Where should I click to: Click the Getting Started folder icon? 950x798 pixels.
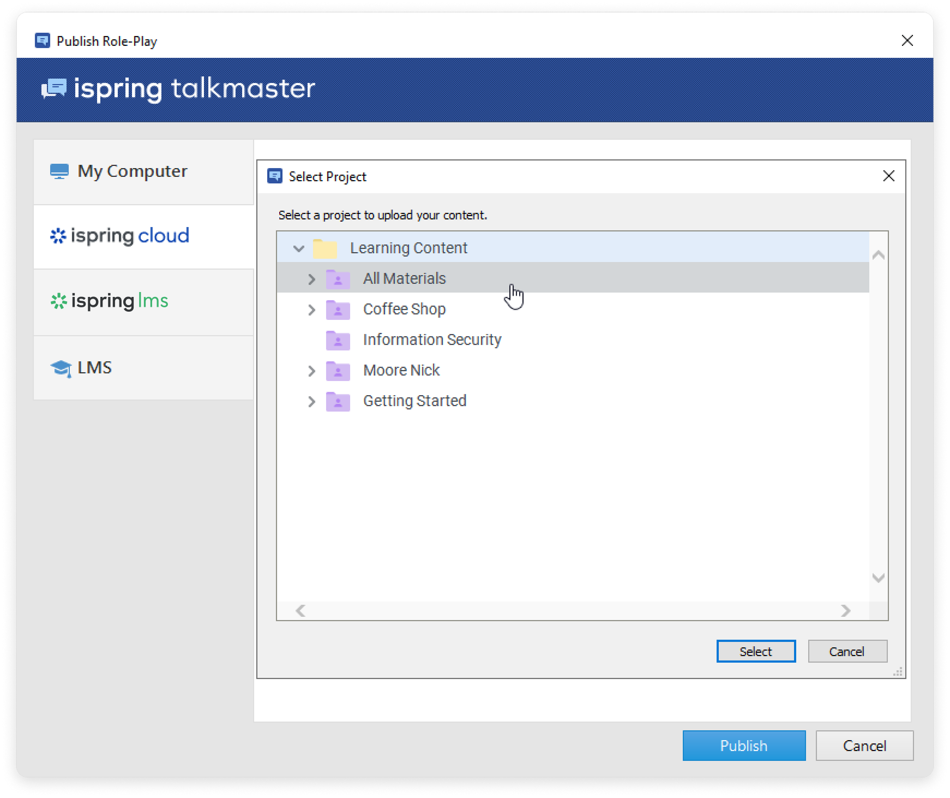(x=338, y=401)
